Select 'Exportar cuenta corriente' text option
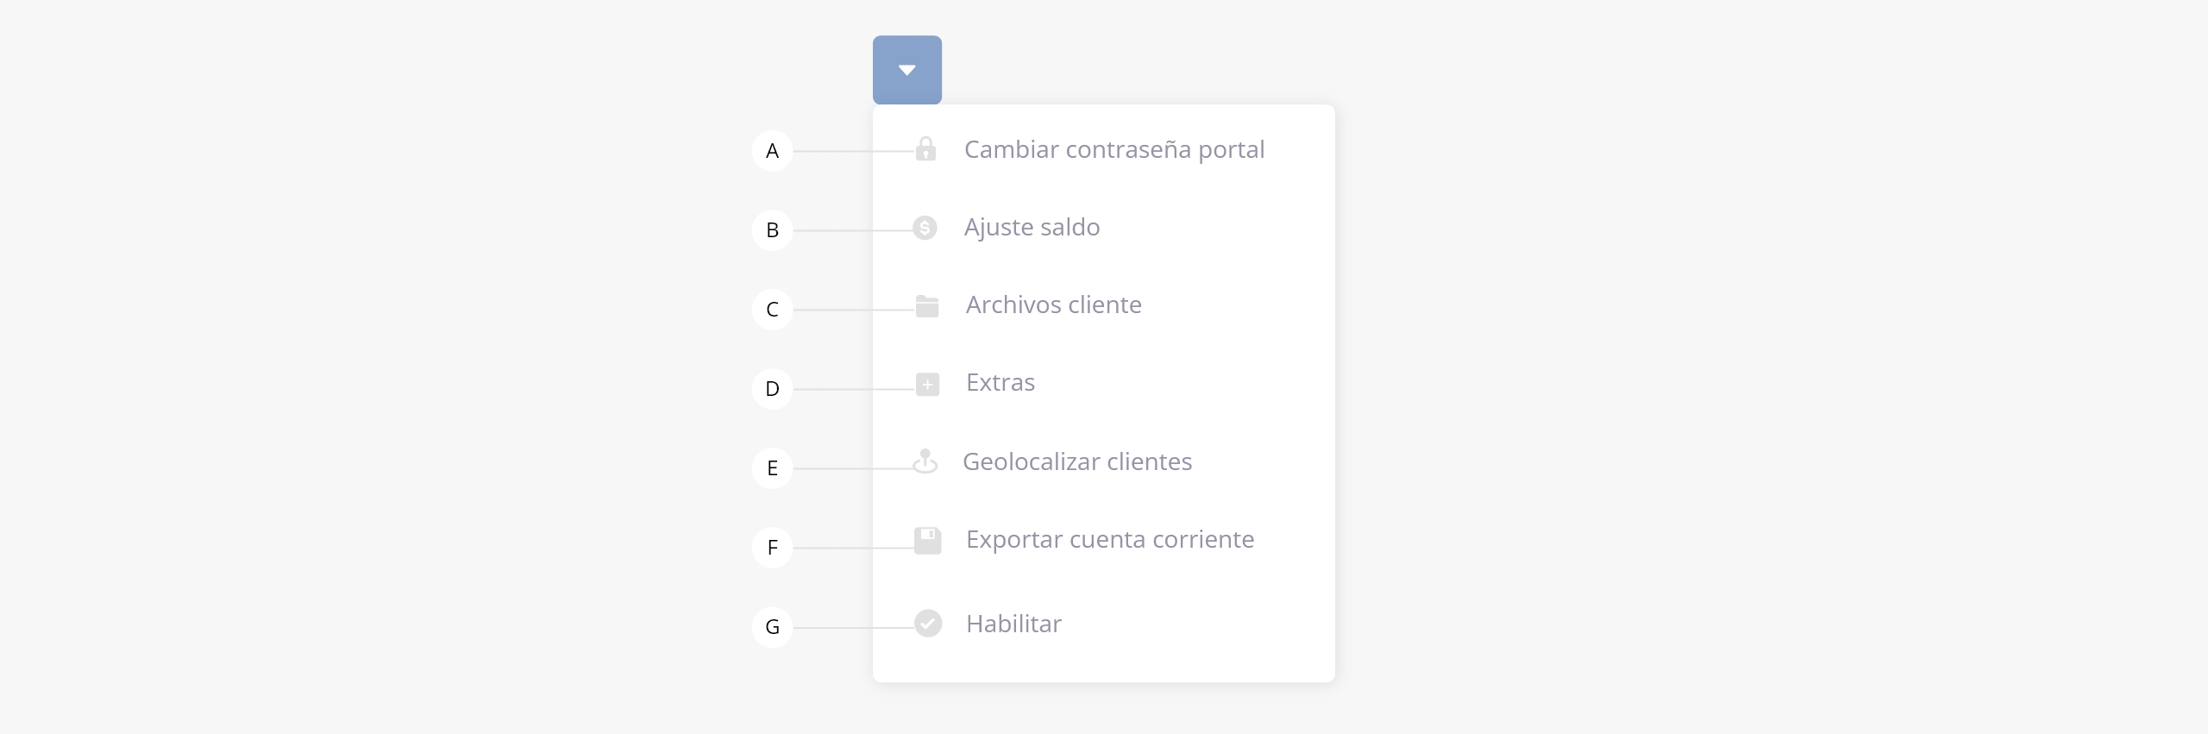 [x=1110, y=540]
